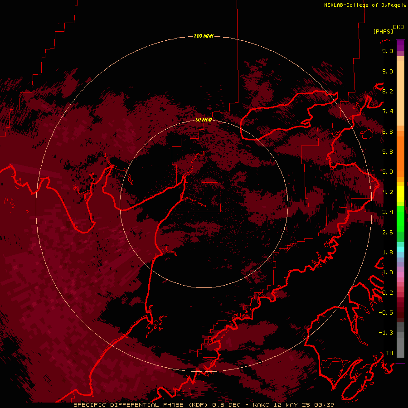Click the 0.5 DEG elevation text in caption
408x408 pixels.
[x=226, y=405]
